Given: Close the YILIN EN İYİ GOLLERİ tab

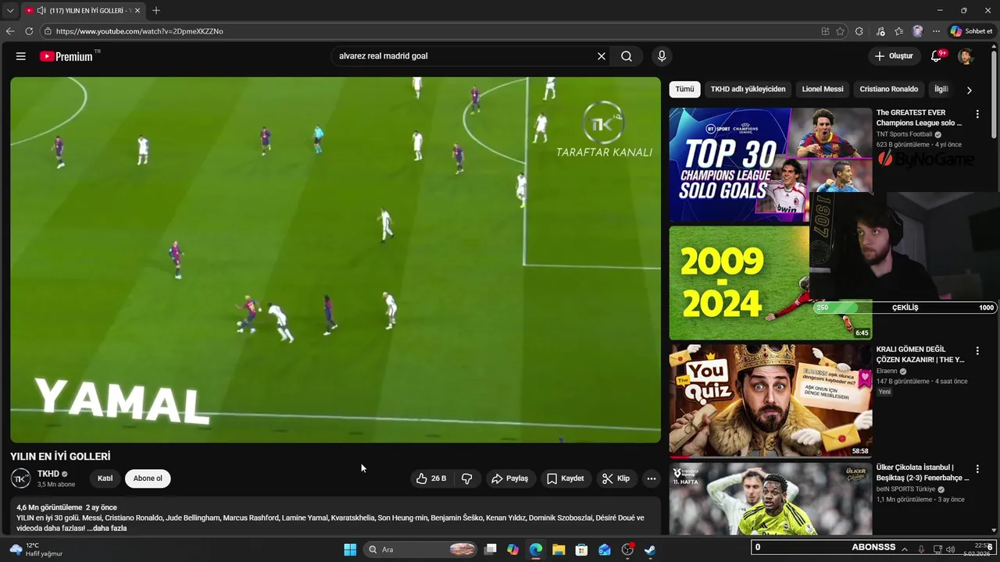Looking at the screenshot, I should click(x=137, y=10).
